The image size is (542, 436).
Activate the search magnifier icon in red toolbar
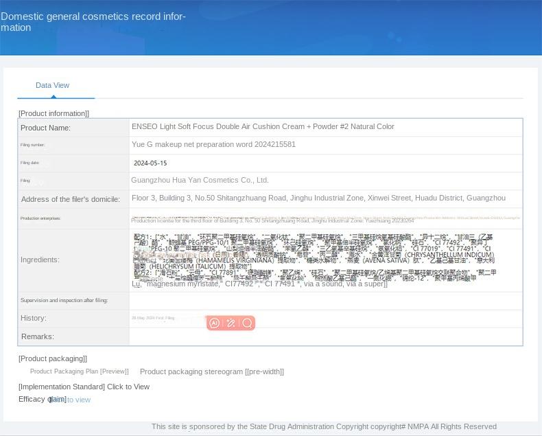click(247, 323)
